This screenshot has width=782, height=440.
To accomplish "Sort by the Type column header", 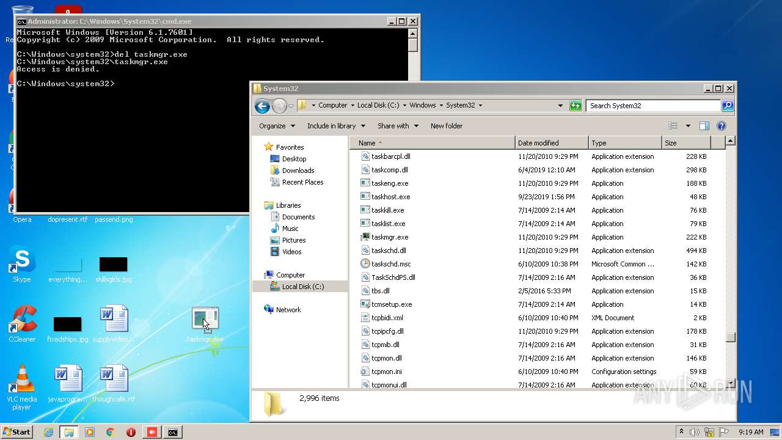I will (625, 143).
